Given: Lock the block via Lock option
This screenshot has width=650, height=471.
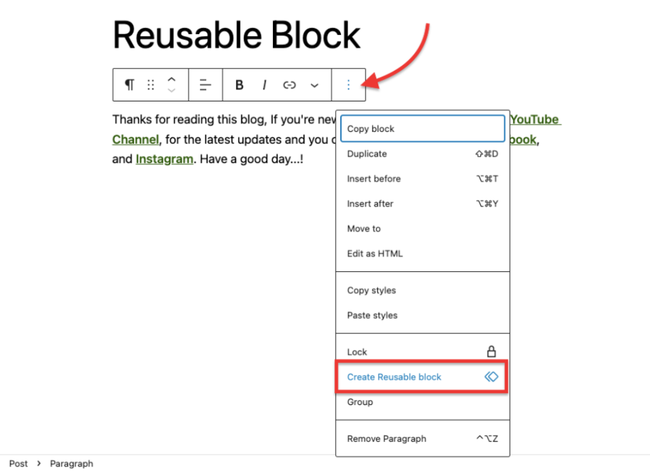Looking at the screenshot, I should (x=422, y=352).
